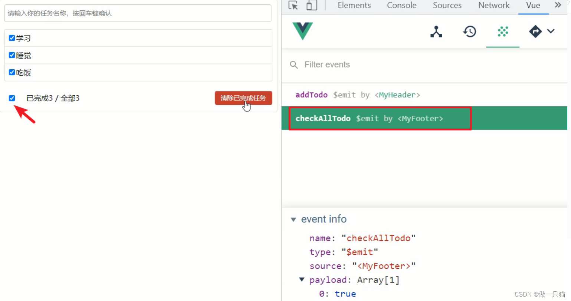Switch to the Network tab
This screenshot has height=301, width=571.
coord(494,5)
